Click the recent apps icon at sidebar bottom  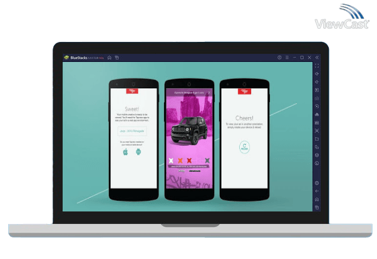coord(317,207)
